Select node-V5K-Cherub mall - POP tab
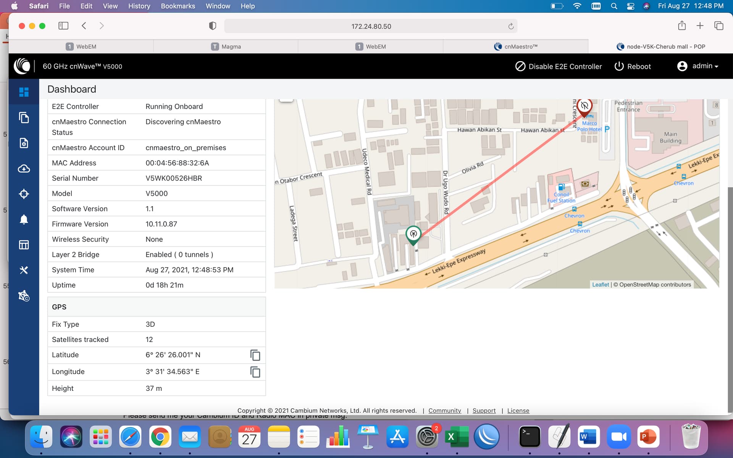This screenshot has width=733, height=458. [660, 47]
